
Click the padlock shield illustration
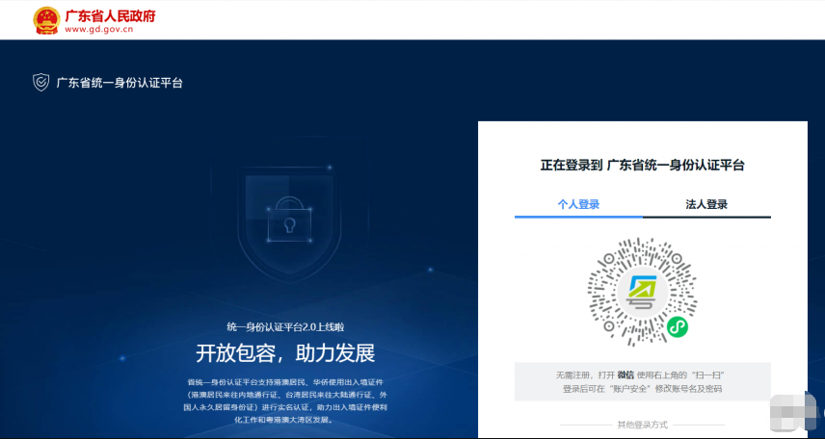click(289, 223)
